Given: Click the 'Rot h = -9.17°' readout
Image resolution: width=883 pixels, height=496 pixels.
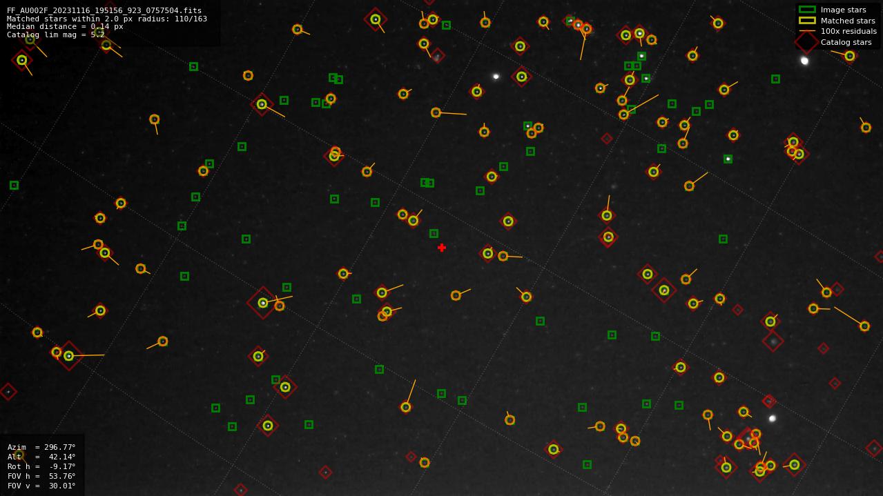Looking at the screenshot, I should (x=41, y=466).
